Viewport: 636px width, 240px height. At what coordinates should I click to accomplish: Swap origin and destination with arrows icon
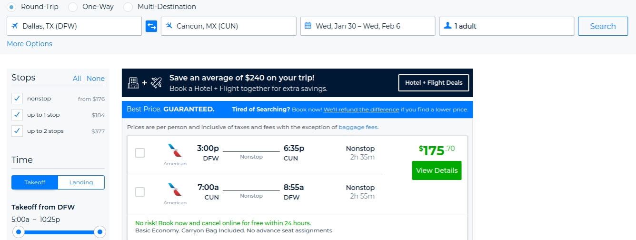point(151,26)
